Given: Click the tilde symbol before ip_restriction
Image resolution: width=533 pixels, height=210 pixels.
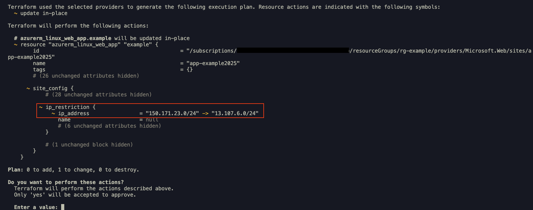Looking at the screenshot, I should [41, 107].
